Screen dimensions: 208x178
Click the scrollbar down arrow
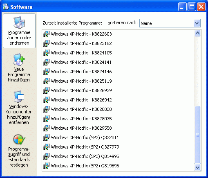197,167
